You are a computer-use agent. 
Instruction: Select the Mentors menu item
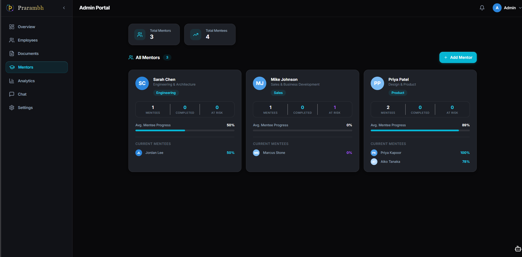pyautogui.click(x=37, y=67)
